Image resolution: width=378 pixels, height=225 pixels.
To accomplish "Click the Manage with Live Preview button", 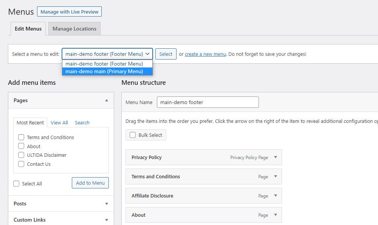I will (x=70, y=12).
